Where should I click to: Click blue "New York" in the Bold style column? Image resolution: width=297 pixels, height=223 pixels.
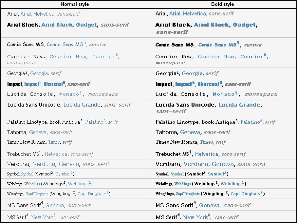pyautogui.click(x=195, y=217)
